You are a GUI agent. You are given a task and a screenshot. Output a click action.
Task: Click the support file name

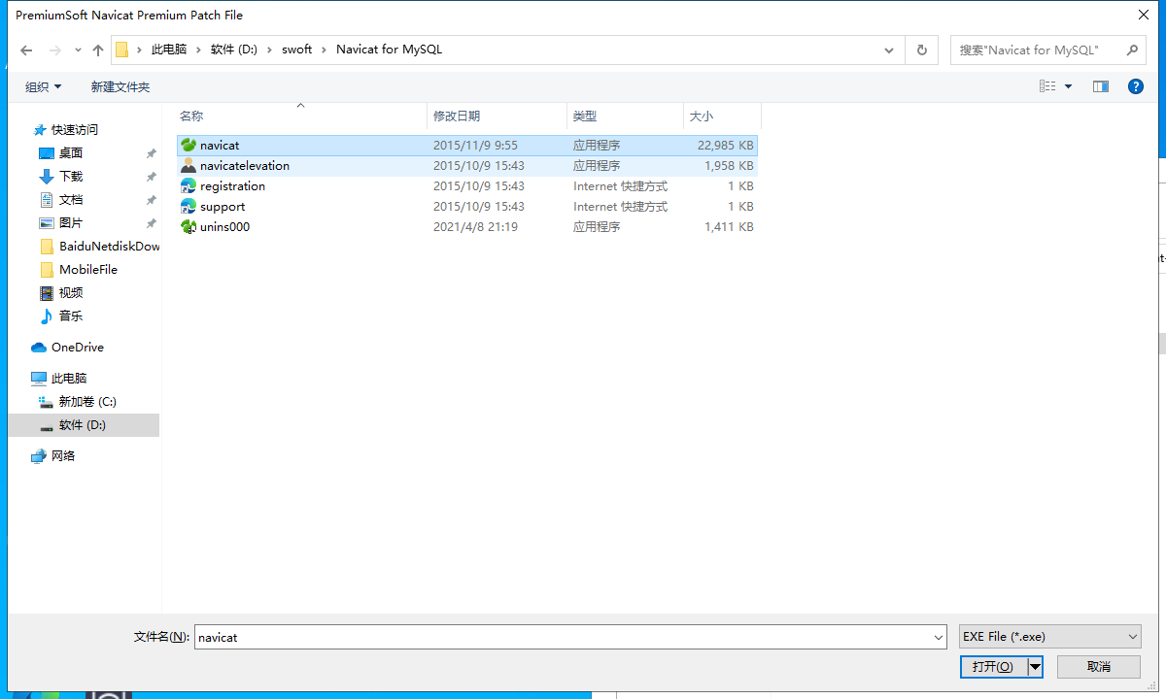pyautogui.click(x=223, y=207)
